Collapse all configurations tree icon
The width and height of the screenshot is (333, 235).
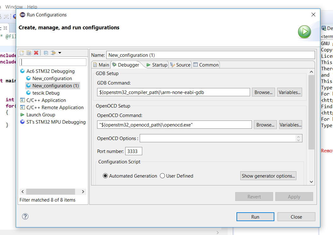pos(46,53)
